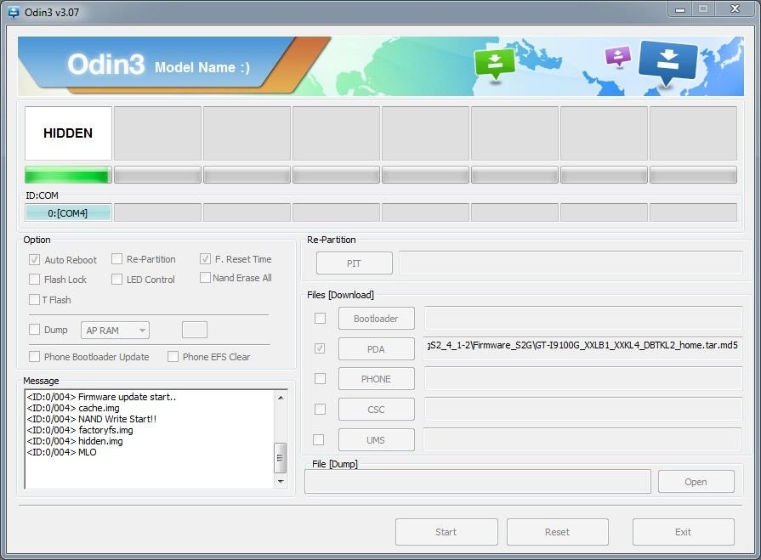Open the AP RAM dropdown
The image size is (761, 560).
coord(115,331)
